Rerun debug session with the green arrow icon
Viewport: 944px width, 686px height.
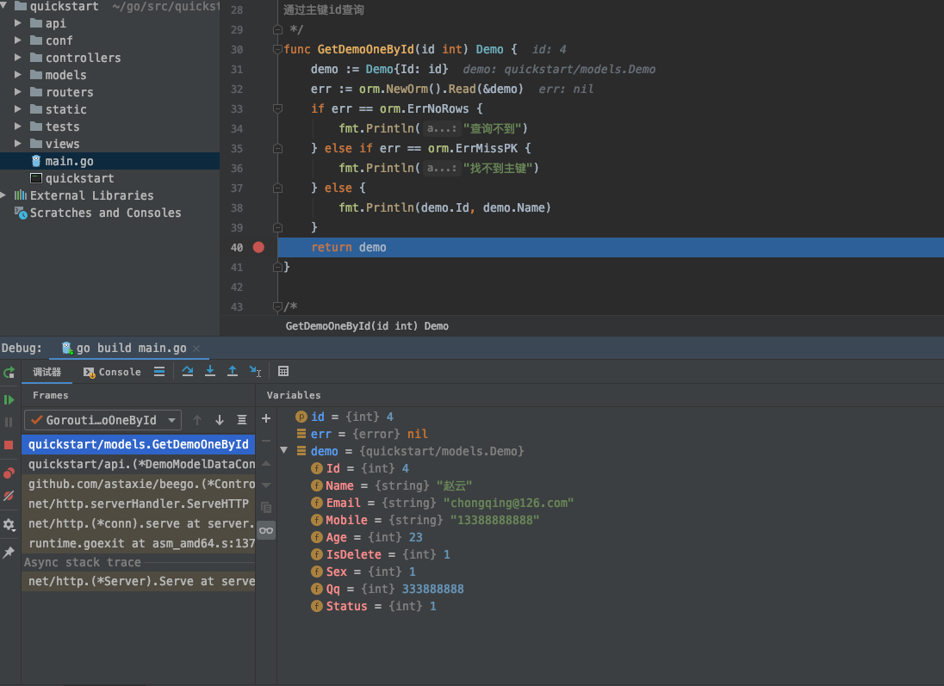click(9, 372)
